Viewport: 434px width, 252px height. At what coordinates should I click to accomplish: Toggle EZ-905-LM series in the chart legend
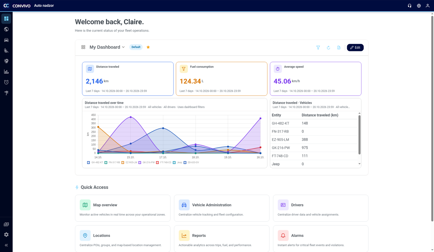pyautogui.click(x=130, y=163)
